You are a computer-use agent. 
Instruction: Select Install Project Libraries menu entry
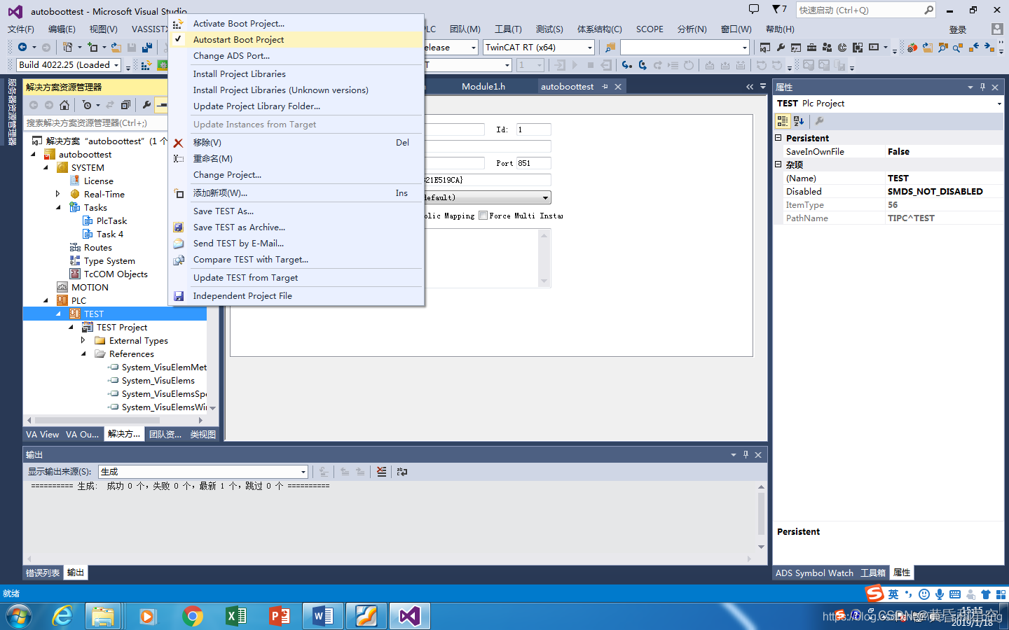pyautogui.click(x=297, y=73)
